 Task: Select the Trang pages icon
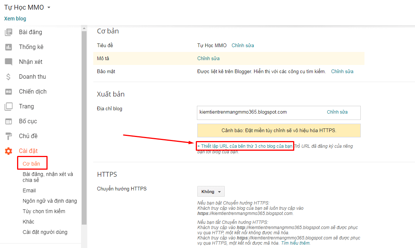[8, 107]
